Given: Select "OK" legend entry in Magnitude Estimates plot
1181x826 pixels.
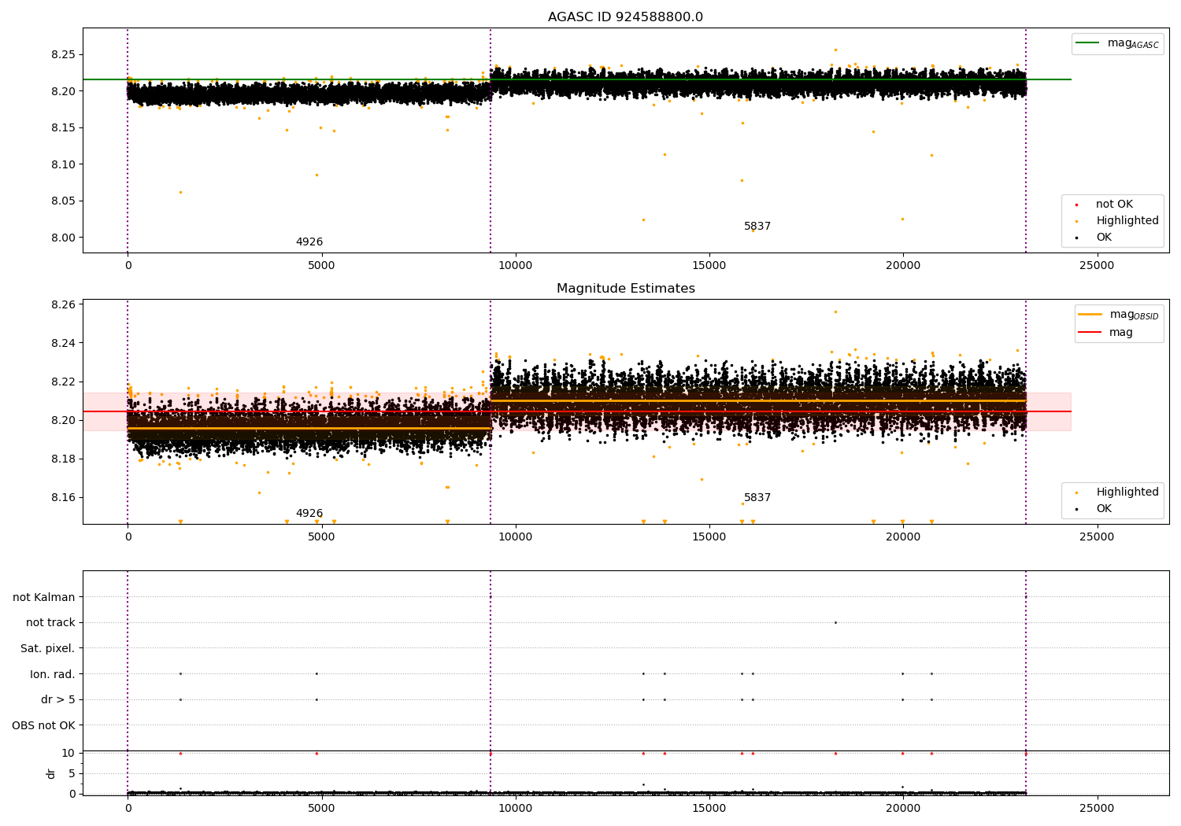Looking at the screenshot, I should click(x=1104, y=509).
